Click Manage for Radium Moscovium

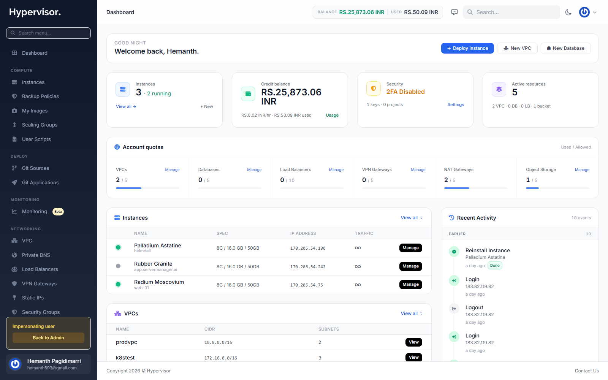point(410,285)
